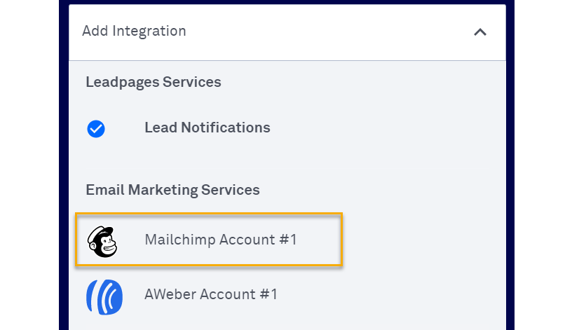This screenshot has width=565, height=330.
Task: Click the blue AWeber logo icon
Action: tap(104, 296)
